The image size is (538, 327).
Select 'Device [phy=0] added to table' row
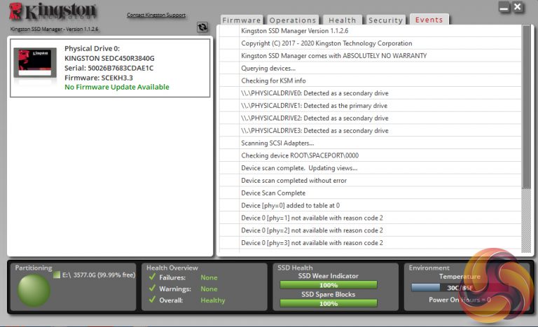(371, 205)
